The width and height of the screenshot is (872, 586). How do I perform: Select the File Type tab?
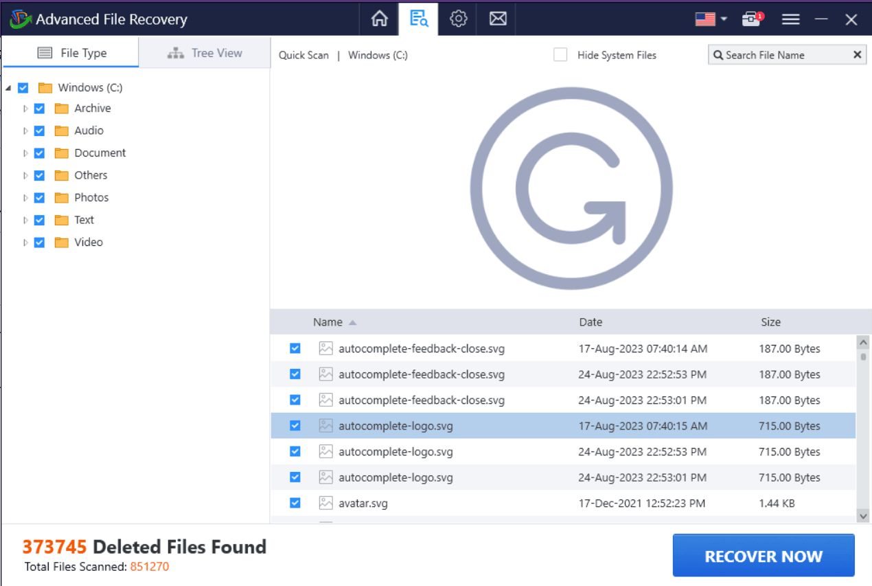[x=71, y=52]
